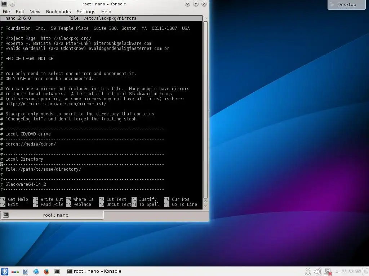Click the terminal scrollbar lower up arrow
Image resolution: width=369 pixels, height=276 pixels.
(205, 201)
